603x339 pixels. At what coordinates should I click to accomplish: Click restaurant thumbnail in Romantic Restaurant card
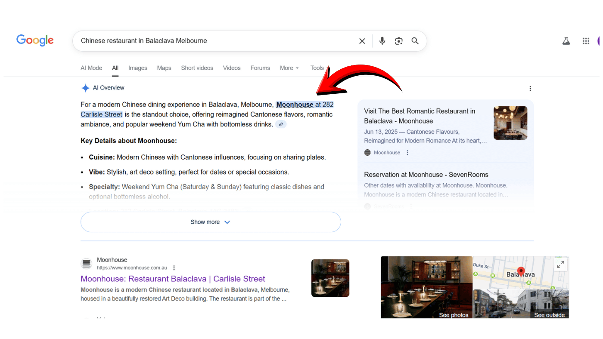(510, 123)
